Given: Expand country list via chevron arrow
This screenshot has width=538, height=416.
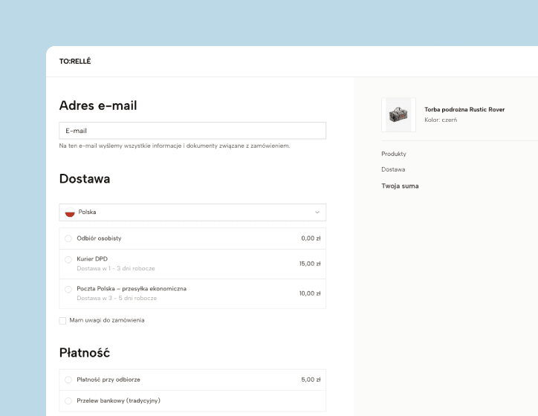Looking at the screenshot, I should point(317,212).
